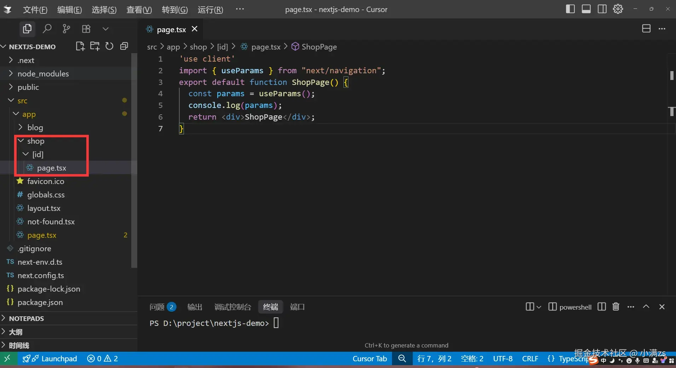Open the Extensions view icon

point(86,29)
